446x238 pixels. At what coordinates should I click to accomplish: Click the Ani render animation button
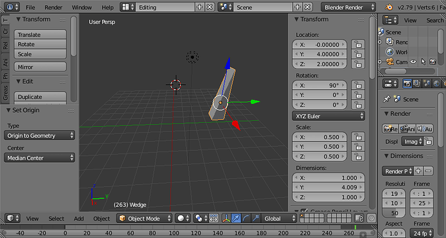click(x=408, y=129)
